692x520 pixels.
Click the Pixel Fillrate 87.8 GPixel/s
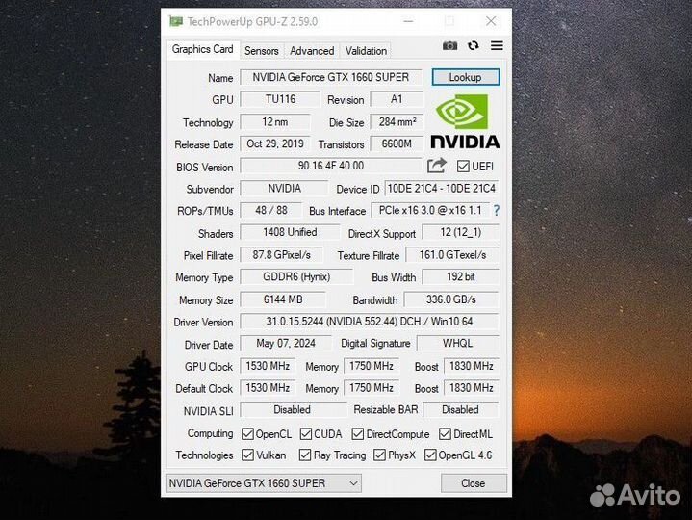click(282, 255)
